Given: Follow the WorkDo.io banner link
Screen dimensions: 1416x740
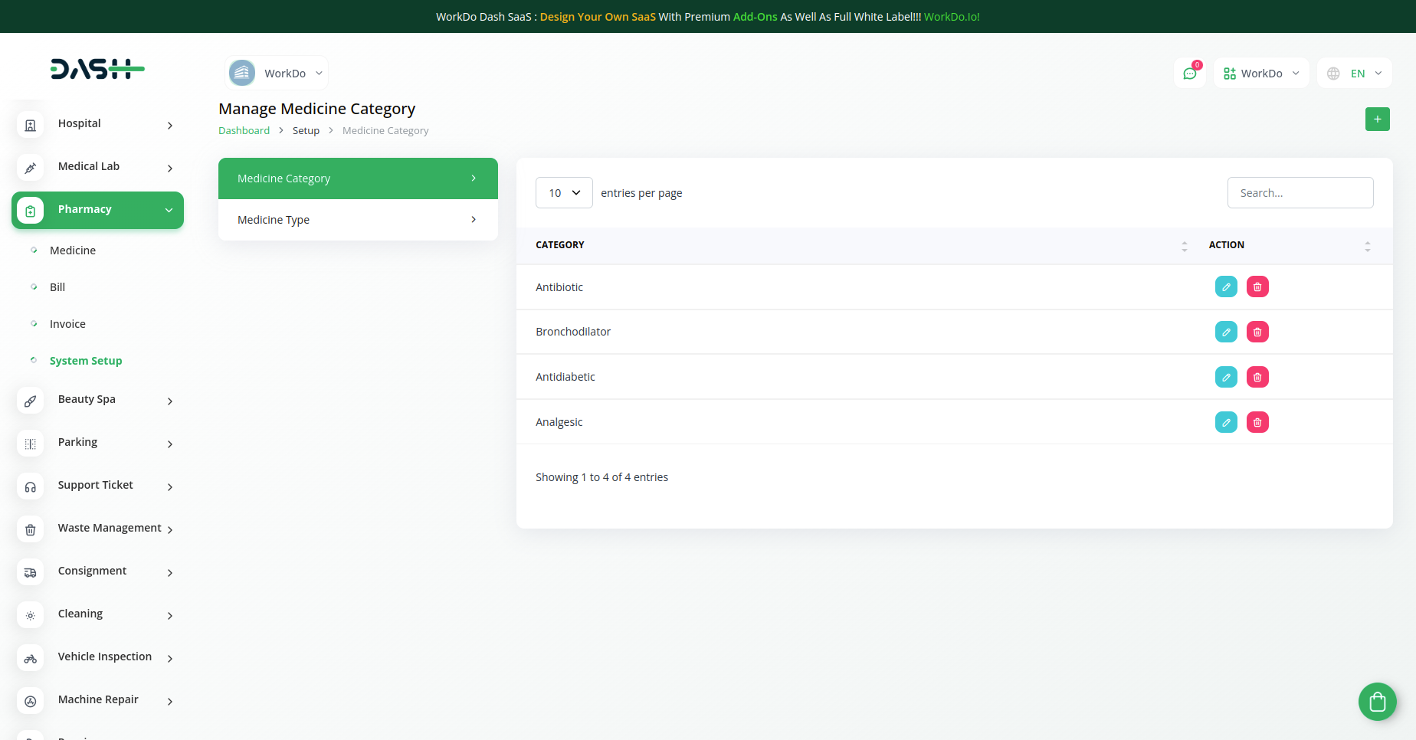Looking at the screenshot, I should [x=952, y=17].
